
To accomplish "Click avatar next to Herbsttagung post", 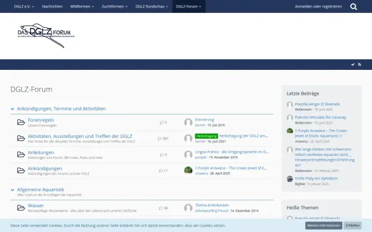I will [188, 138].
